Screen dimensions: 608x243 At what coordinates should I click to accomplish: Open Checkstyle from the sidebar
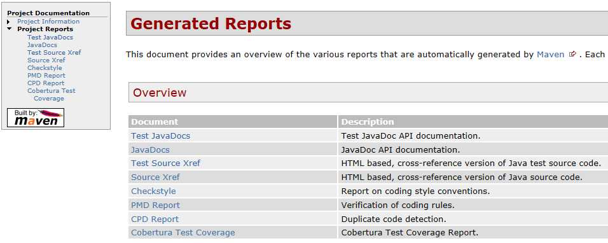[45, 68]
